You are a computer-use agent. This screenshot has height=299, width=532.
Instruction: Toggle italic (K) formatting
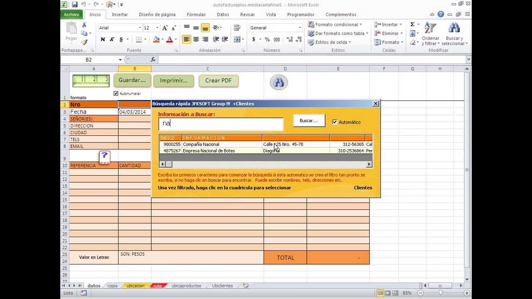112,39
